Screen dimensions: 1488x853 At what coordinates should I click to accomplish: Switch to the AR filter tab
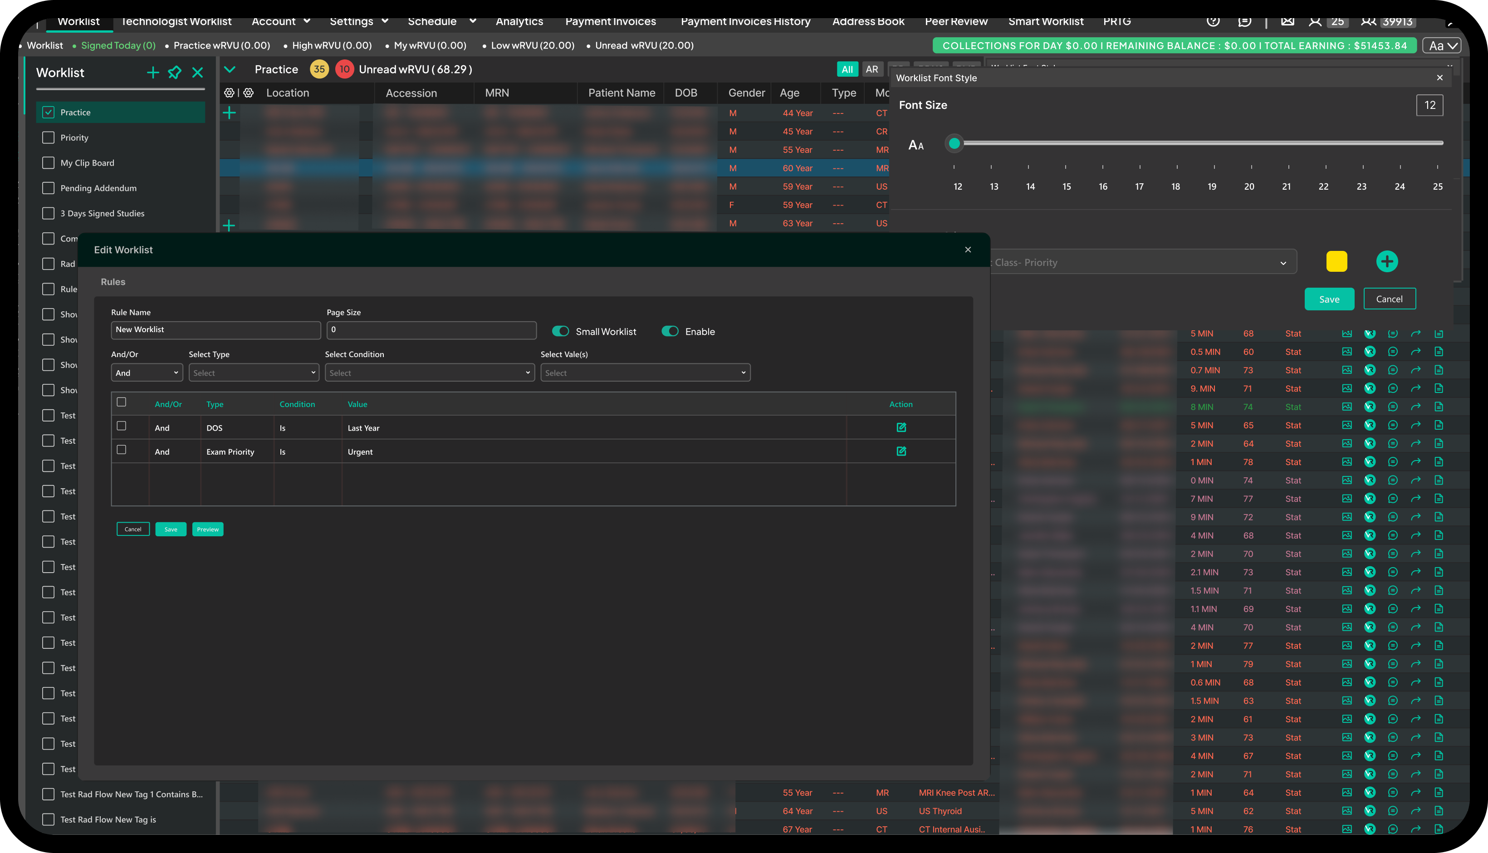pyautogui.click(x=871, y=69)
